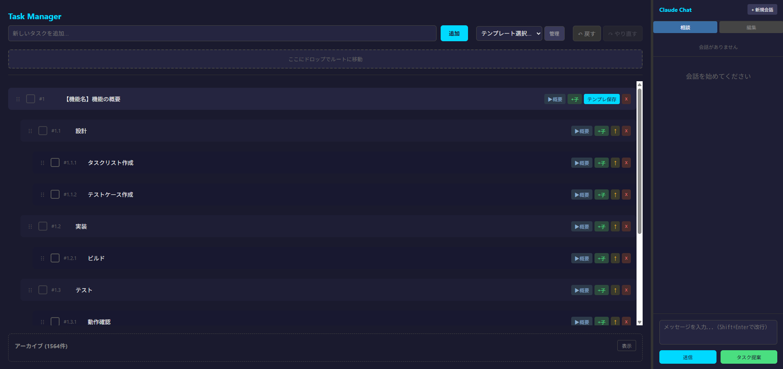Tick the タスクリスト作成 checkbox
Viewport: 783px width, 369px height.
(x=55, y=162)
